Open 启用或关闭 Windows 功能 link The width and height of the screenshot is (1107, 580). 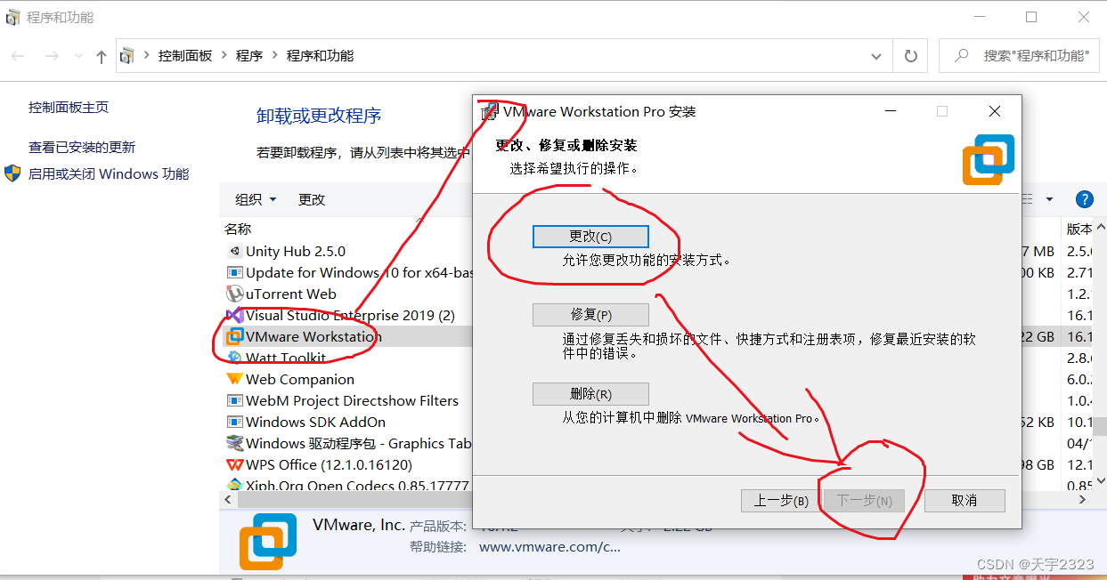tap(109, 173)
